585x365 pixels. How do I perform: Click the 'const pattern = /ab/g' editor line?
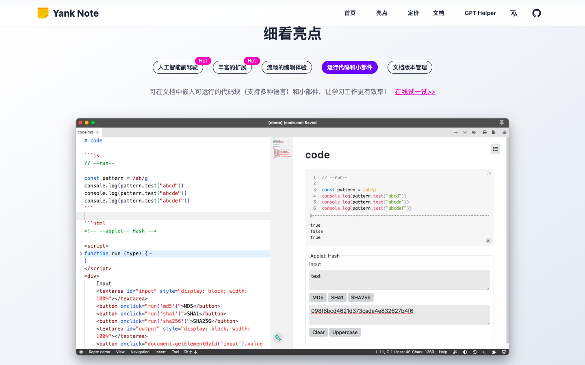tap(116, 178)
